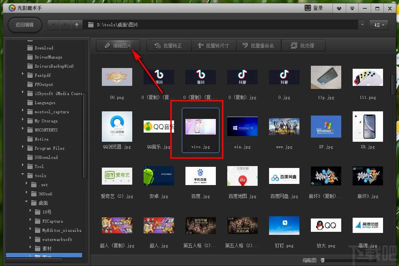Image resolution: width=399 pixels, height=266 pixels.
Task: Open 批量转尺寸 batch resize tool
Action: (214, 46)
